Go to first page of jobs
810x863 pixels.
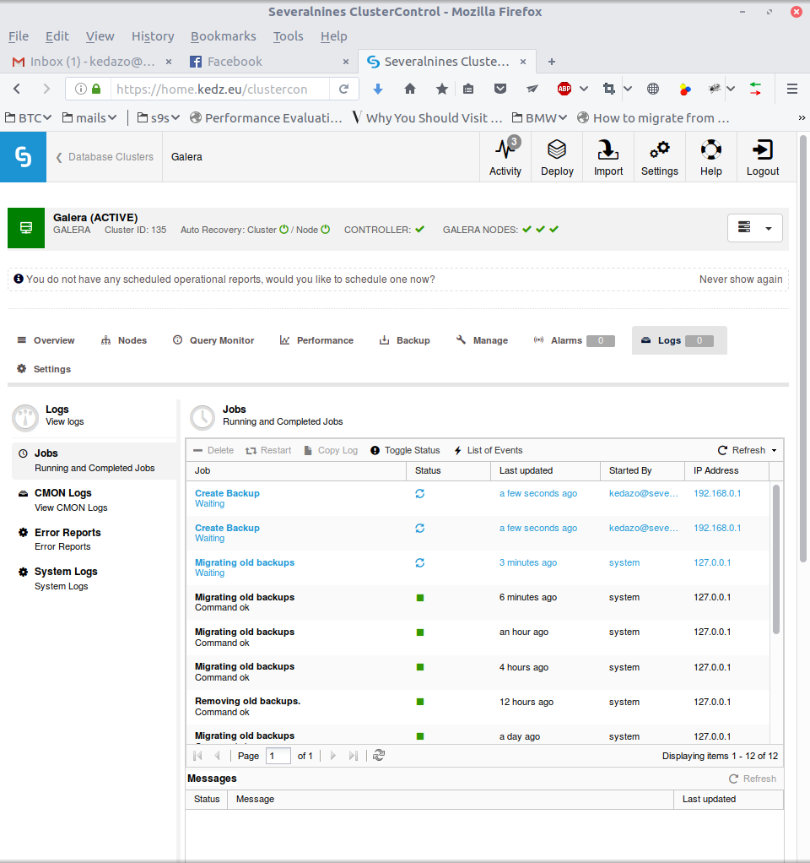coord(198,756)
